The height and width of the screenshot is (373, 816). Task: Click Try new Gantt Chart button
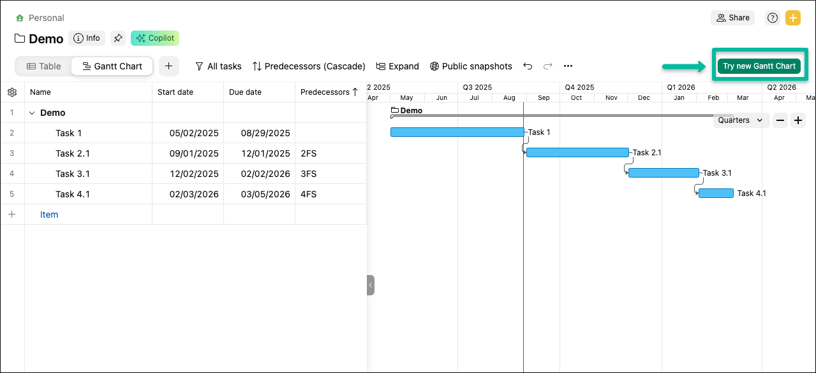click(759, 66)
